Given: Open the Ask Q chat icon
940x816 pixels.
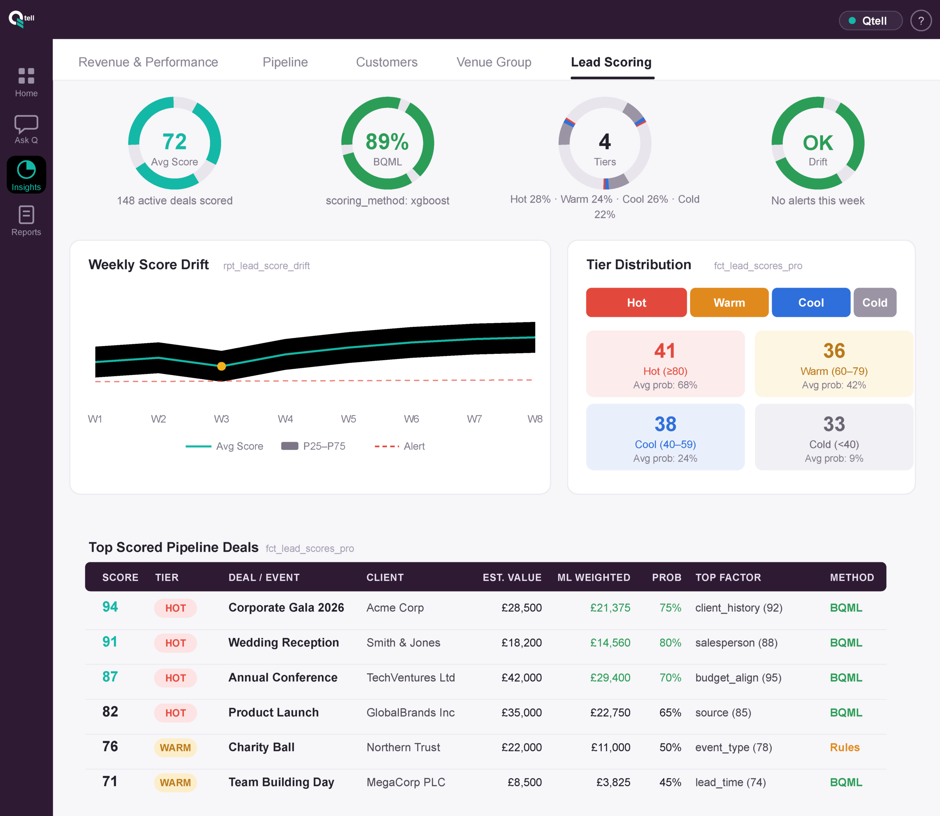Looking at the screenshot, I should pos(26,124).
